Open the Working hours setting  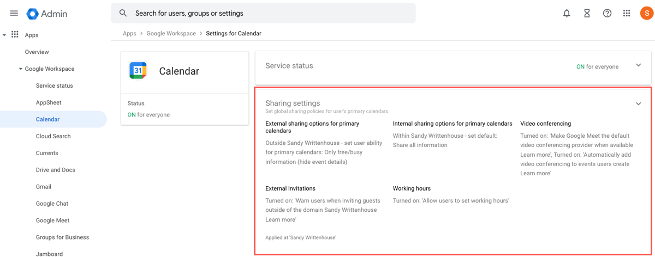click(x=412, y=188)
